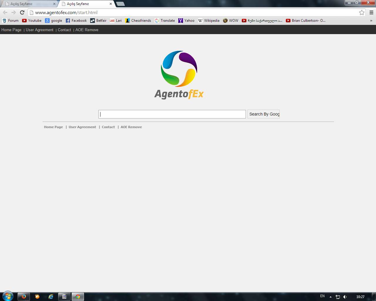Open the Betfair bookmark

click(x=98, y=21)
